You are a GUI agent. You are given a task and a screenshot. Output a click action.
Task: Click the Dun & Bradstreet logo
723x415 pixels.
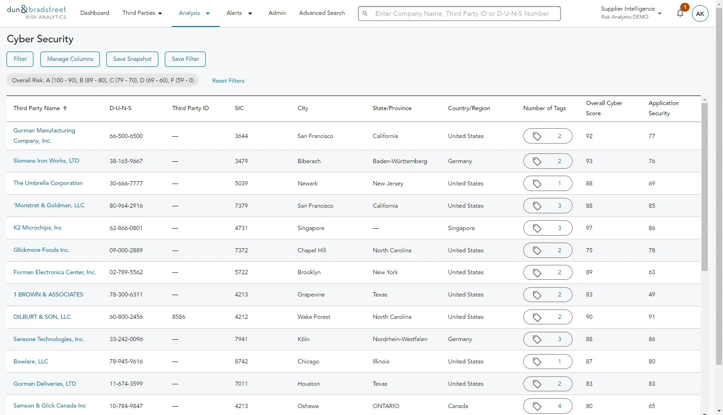coord(37,13)
